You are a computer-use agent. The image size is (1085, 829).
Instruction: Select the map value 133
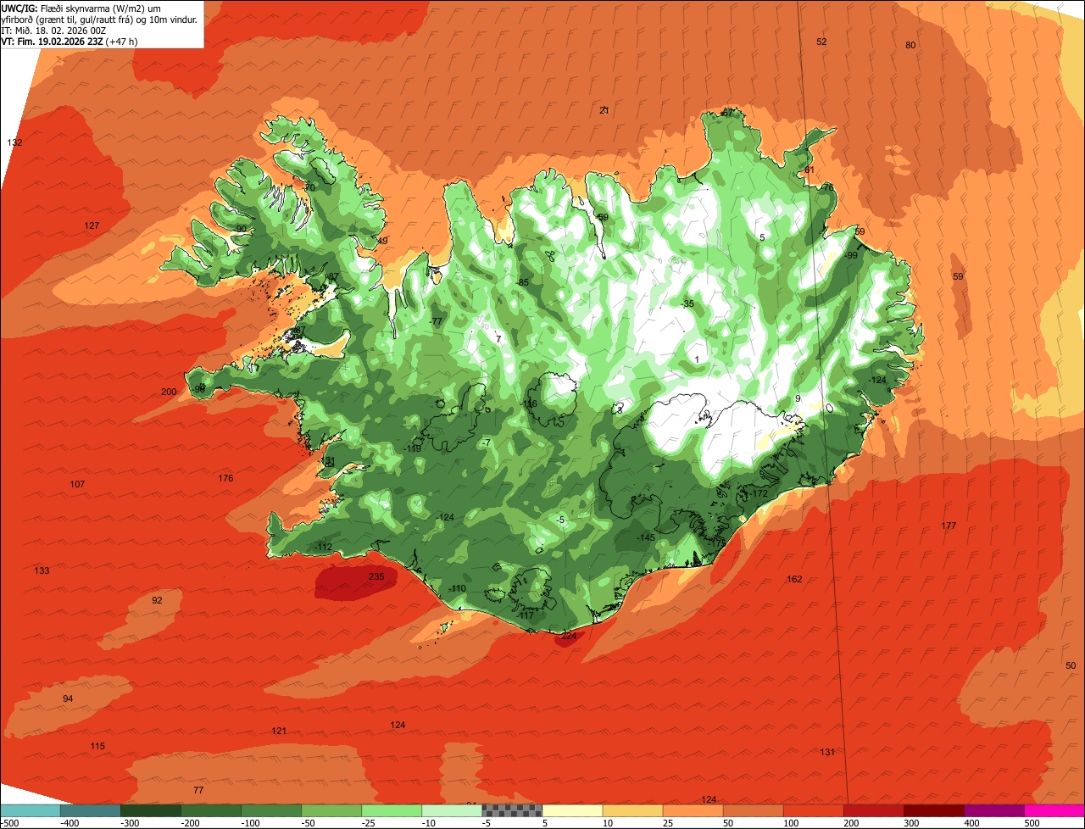(42, 570)
